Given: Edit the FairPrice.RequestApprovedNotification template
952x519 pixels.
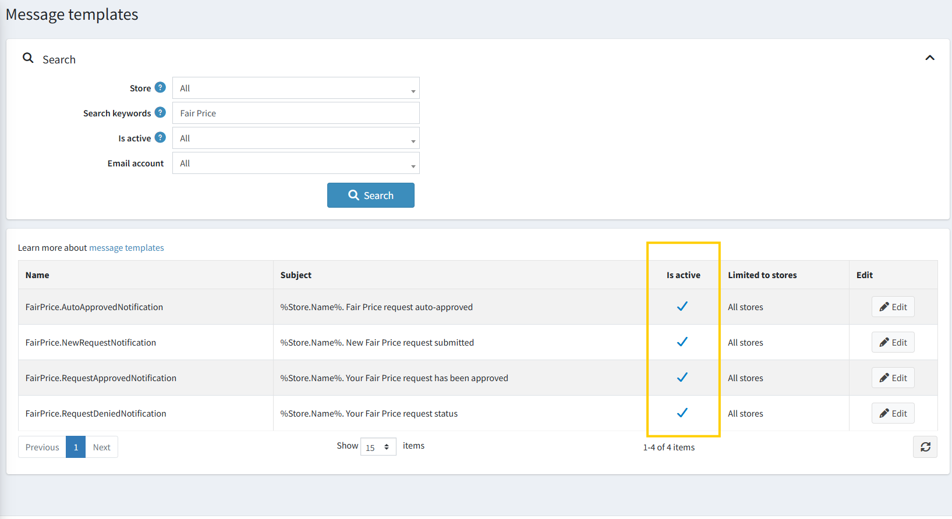Looking at the screenshot, I should (893, 378).
